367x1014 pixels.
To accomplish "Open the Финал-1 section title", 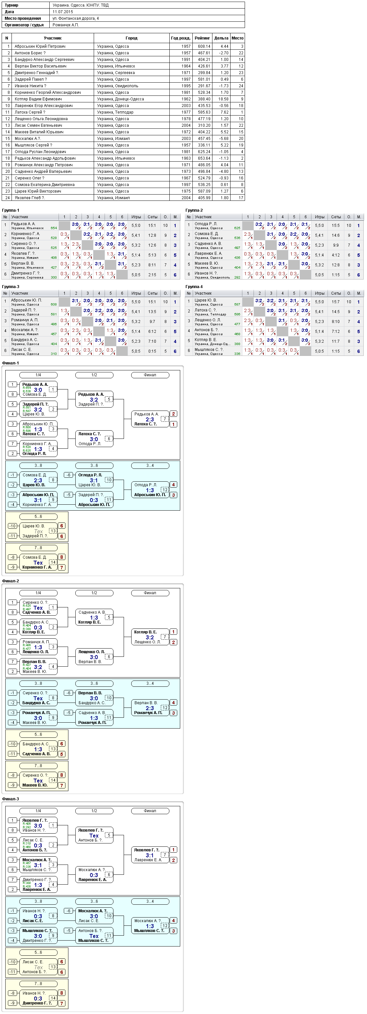I will 11,363.
